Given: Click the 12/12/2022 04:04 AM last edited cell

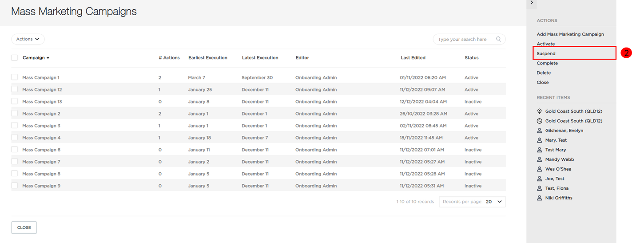Looking at the screenshot, I should coord(423,102).
